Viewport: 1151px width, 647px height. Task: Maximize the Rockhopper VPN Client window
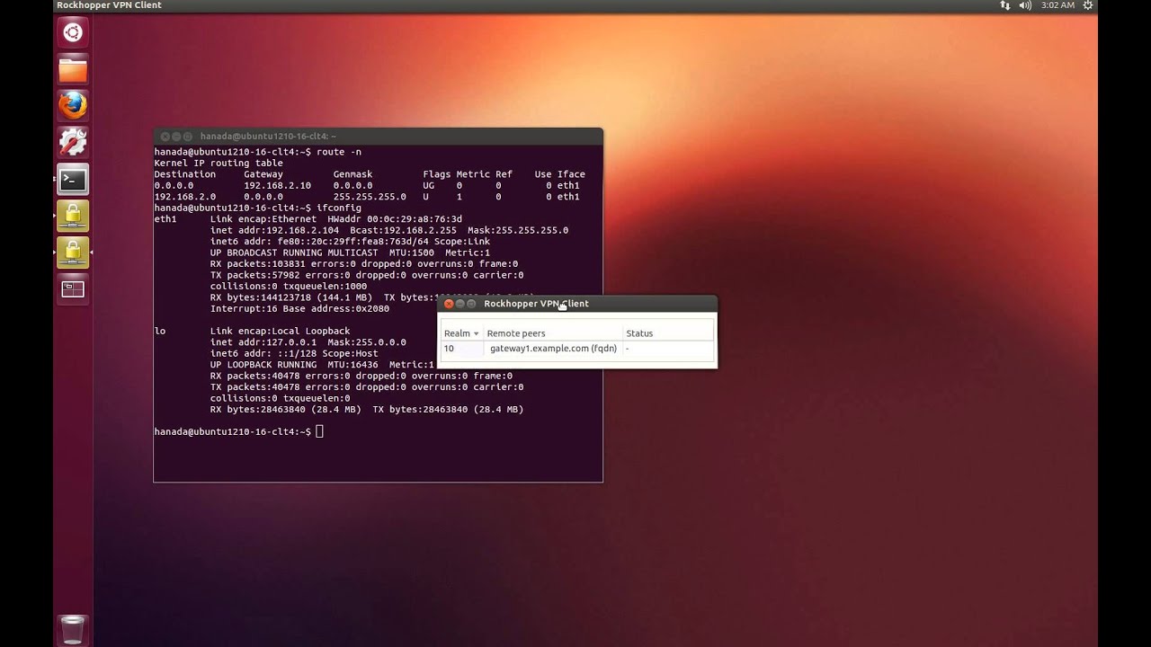[x=471, y=304]
